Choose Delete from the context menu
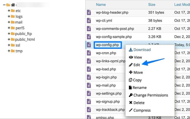The height and width of the screenshot is (119, 190). pos(137,103)
